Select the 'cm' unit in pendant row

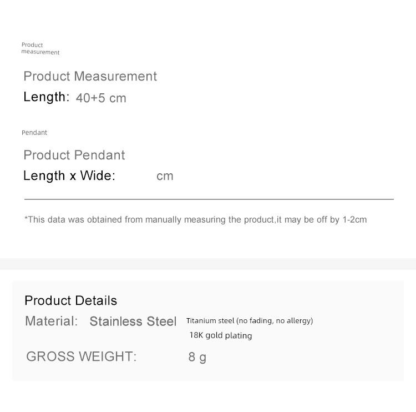click(x=165, y=176)
